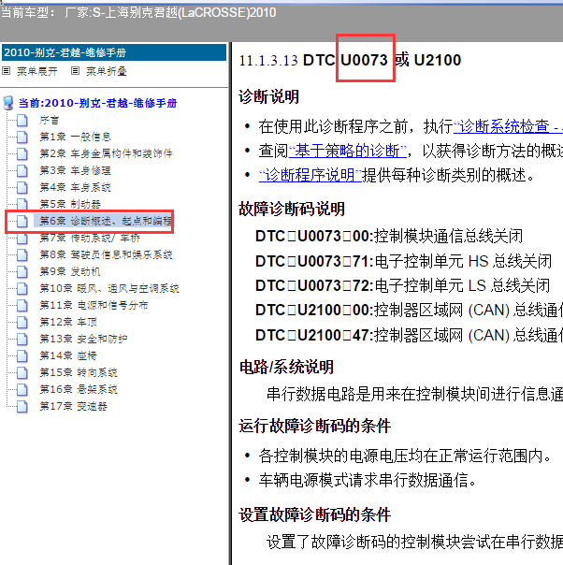Open the 序言 preface entry
The width and height of the screenshot is (563, 565).
click(50, 120)
